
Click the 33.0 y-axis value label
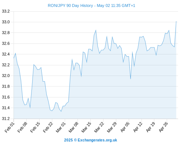tap(6, 22)
